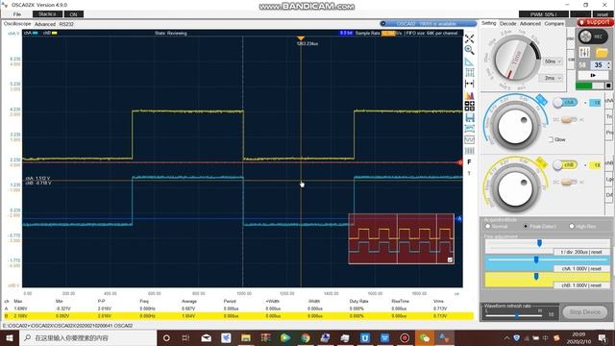Switch to Advanced tab beside Oscilloscope
The image size is (615, 346).
coord(45,24)
